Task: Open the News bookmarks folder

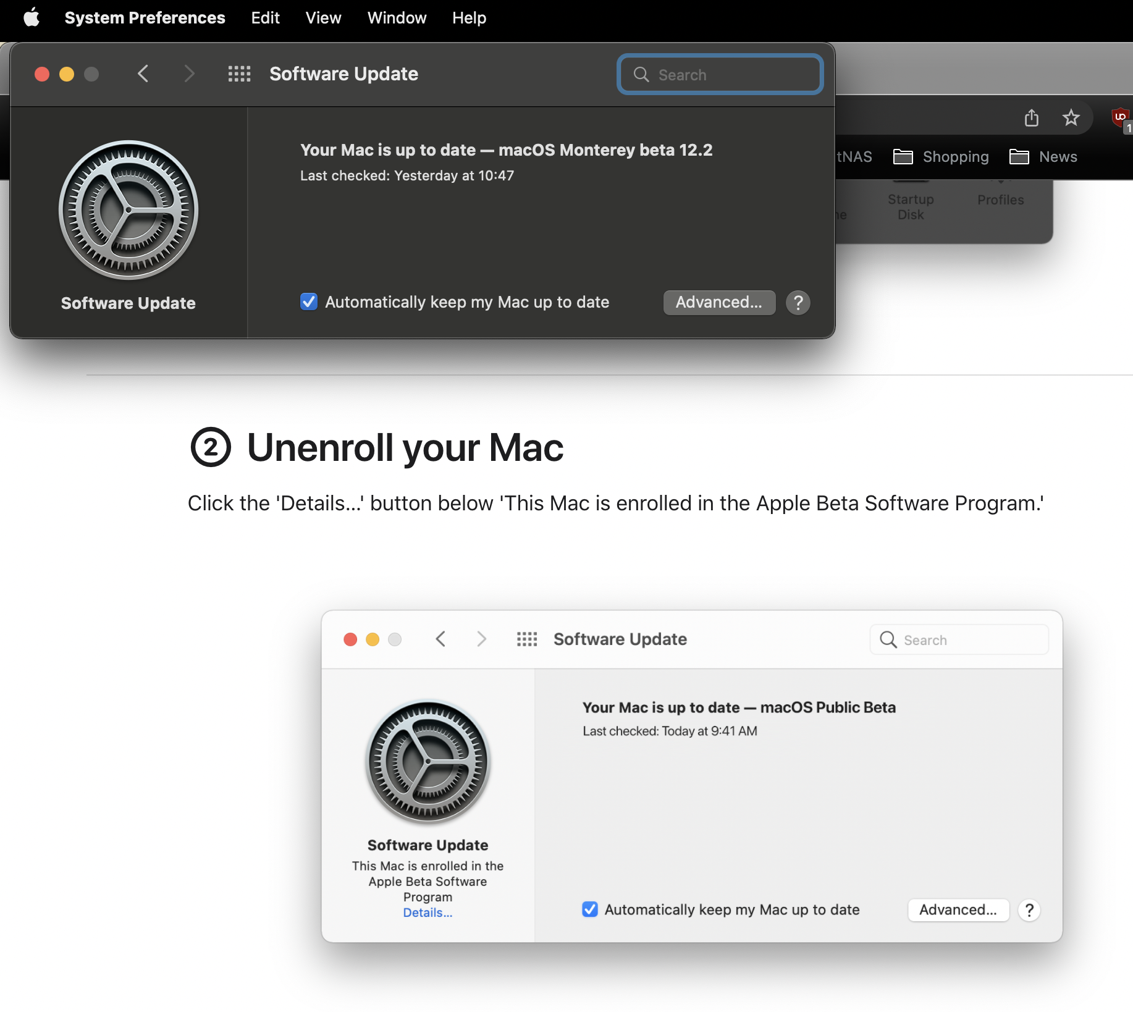Action: [1043, 157]
